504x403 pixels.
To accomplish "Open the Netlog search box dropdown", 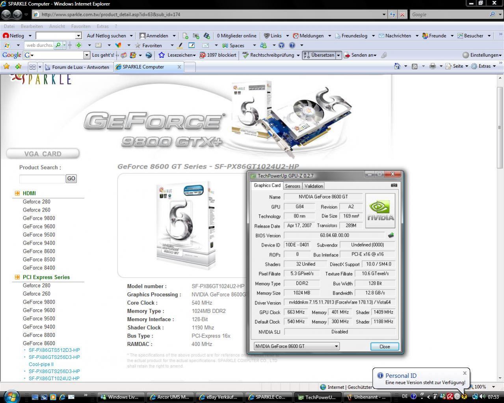I will click(x=78, y=35).
